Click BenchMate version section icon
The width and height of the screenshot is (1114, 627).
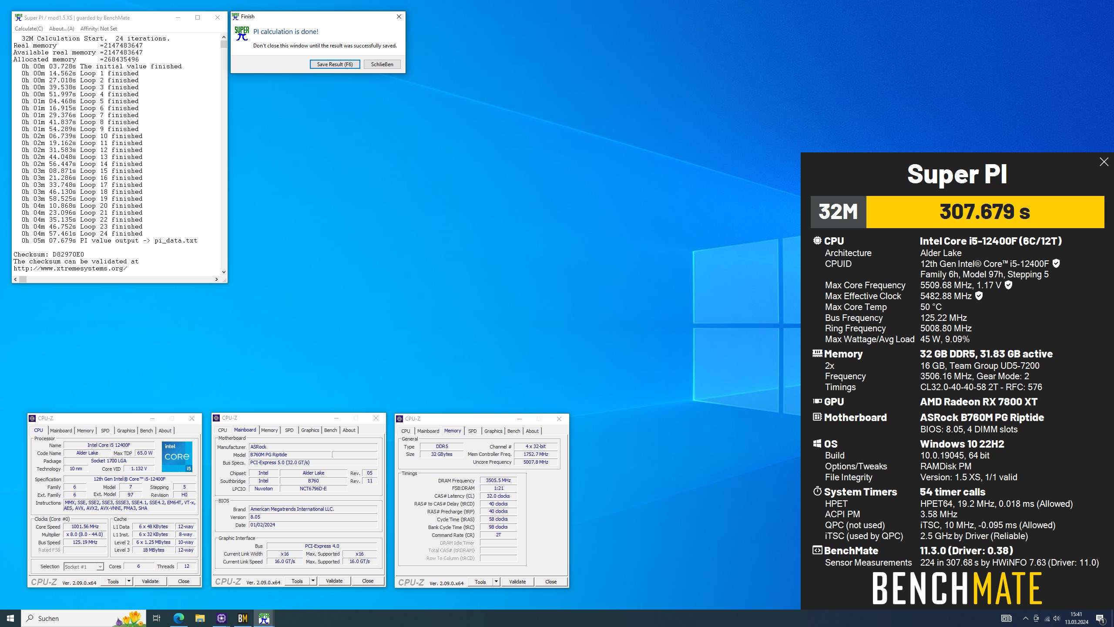pyautogui.click(x=817, y=550)
